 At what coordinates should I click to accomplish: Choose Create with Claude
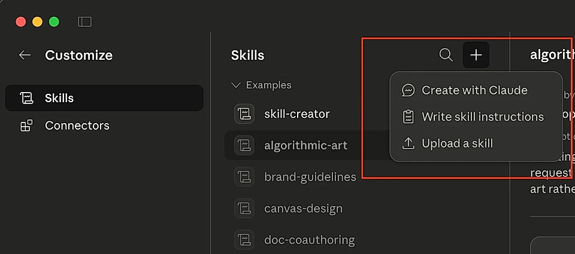coord(474,90)
